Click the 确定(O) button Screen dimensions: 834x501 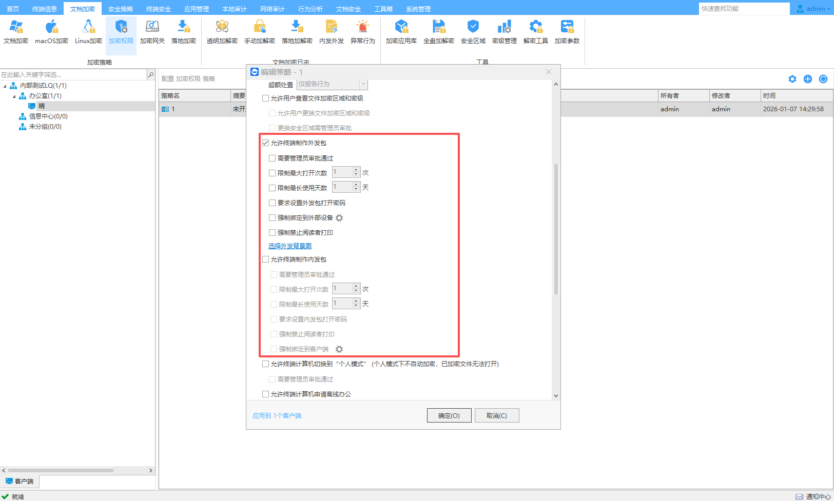click(449, 415)
